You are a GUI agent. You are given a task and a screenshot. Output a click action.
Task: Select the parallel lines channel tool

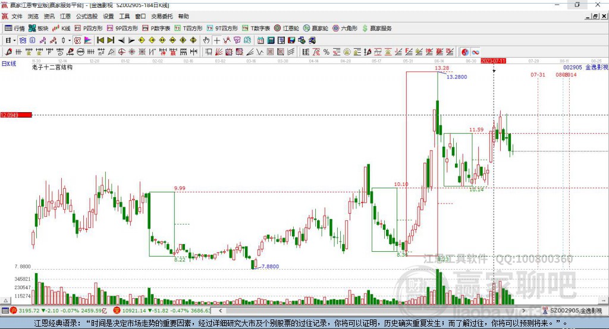290,52
